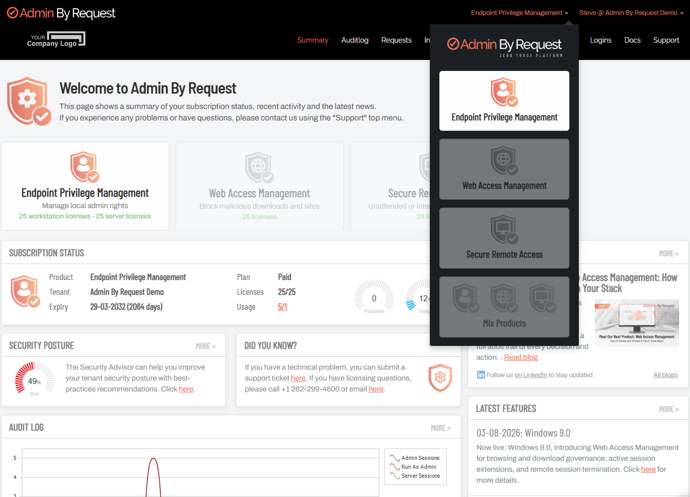Choose Web Access Management in product switcher
The width and height of the screenshot is (690, 497).
(504, 169)
